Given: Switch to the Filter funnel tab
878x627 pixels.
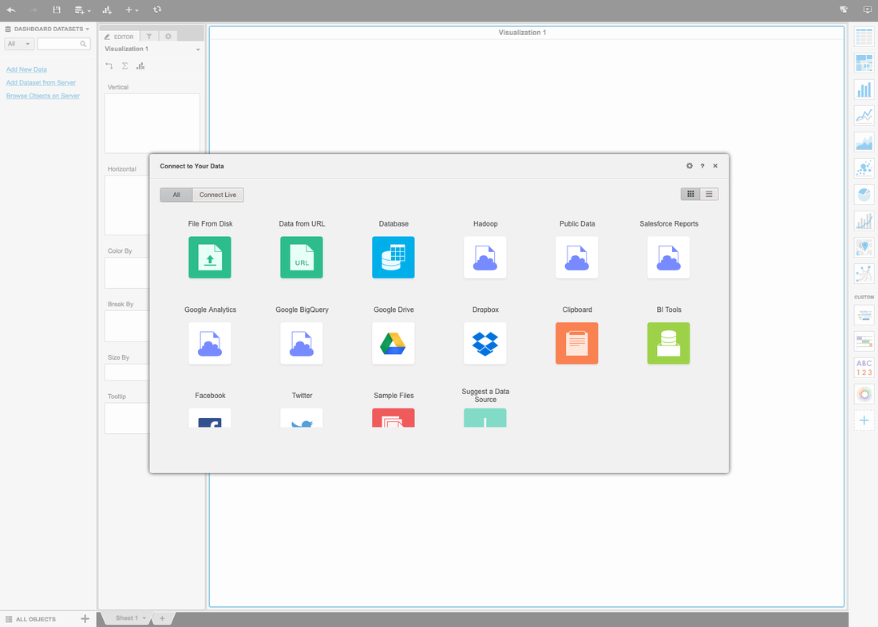Looking at the screenshot, I should click(x=149, y=37).
